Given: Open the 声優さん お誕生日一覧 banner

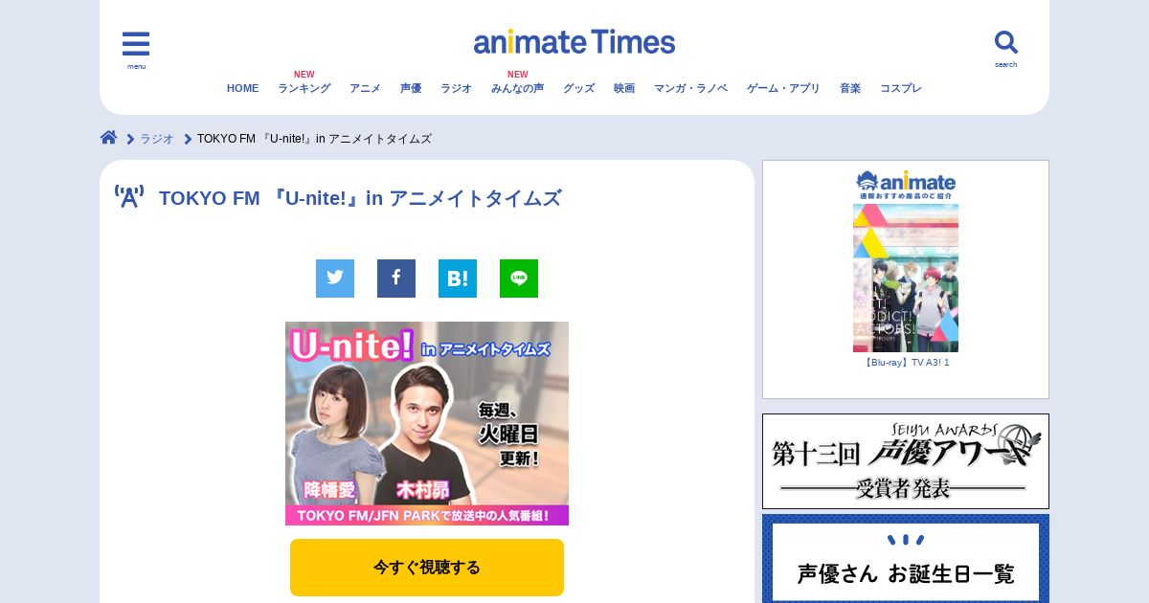Looking at the screenshot, I should (906, 559).
